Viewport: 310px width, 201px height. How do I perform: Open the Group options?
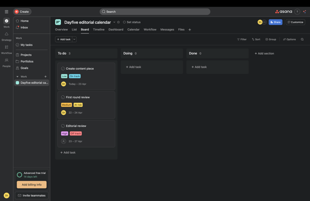(x=271, y=39)
